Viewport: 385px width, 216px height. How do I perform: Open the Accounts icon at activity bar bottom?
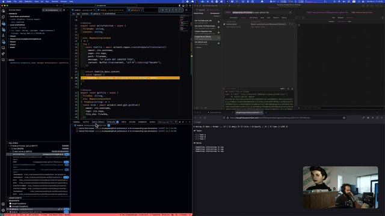[x=3, y=204]
